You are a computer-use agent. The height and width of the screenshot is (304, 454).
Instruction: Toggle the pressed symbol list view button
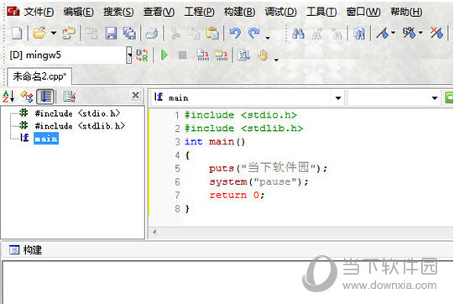(x=45, y=97)
